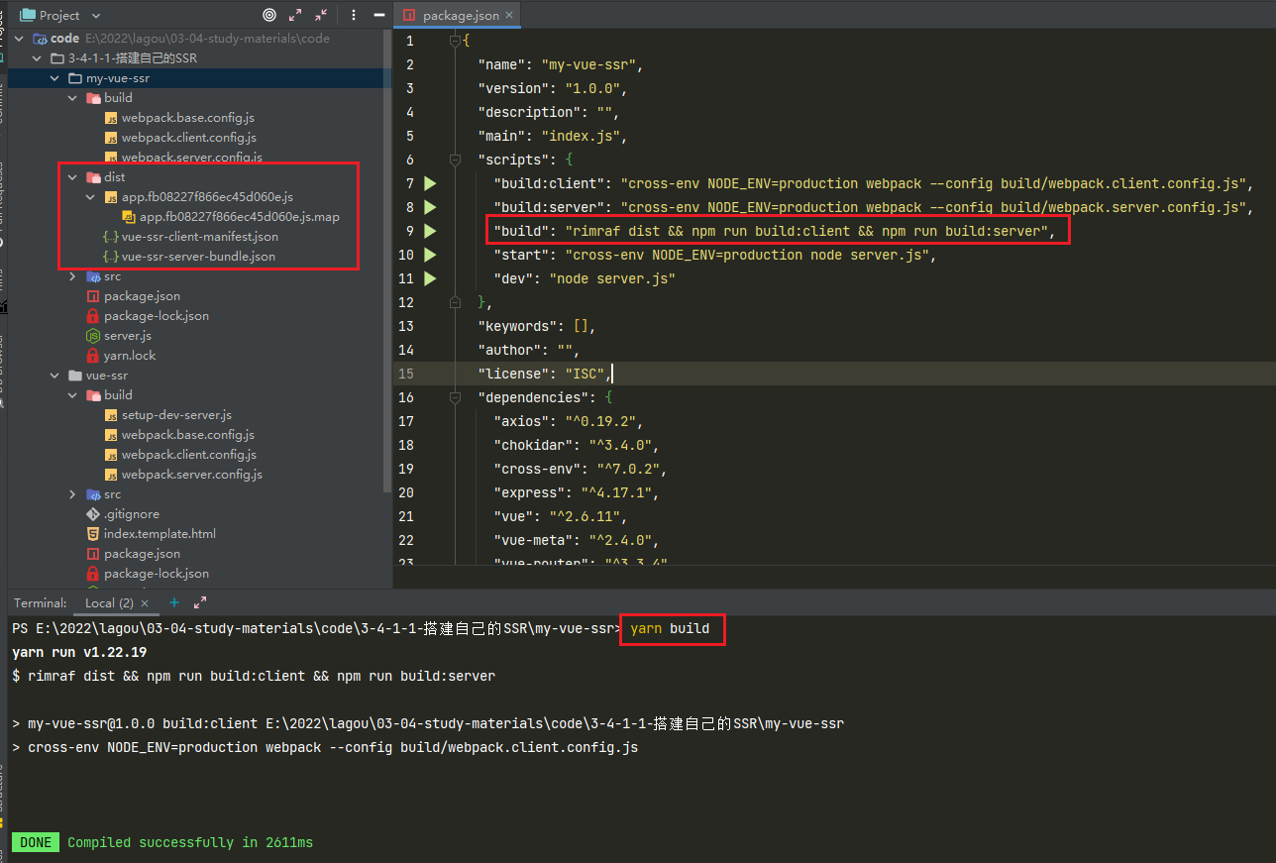Click line number 12 in editor gutter
This screenshot has height=863, width=1276.
[405, 302]
